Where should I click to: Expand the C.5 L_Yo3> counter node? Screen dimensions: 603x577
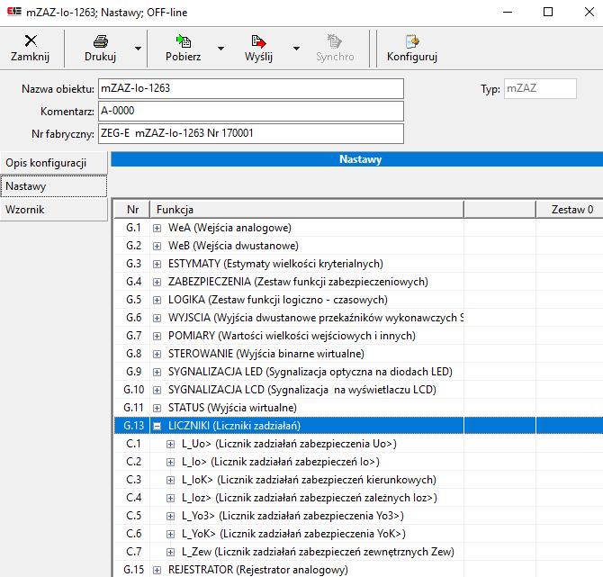[170, 516]
